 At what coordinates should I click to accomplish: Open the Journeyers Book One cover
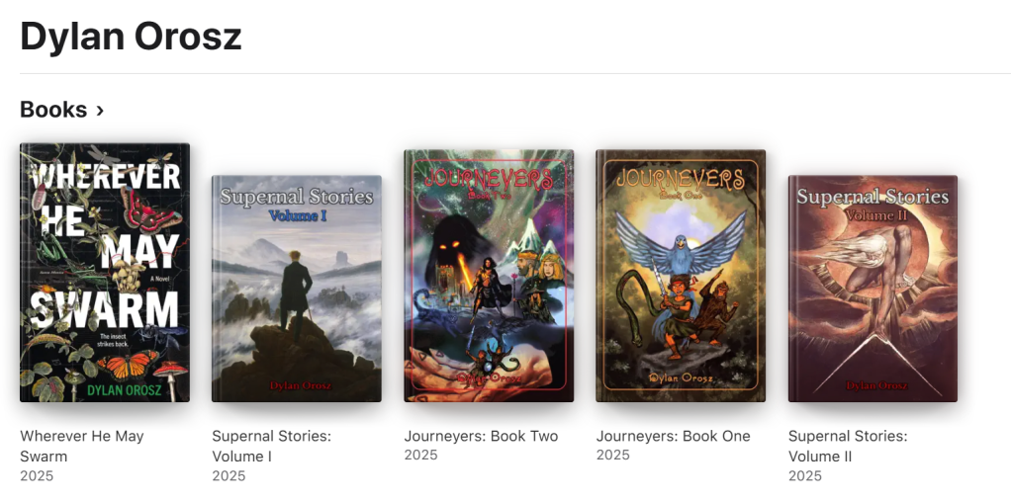[681, 276]
